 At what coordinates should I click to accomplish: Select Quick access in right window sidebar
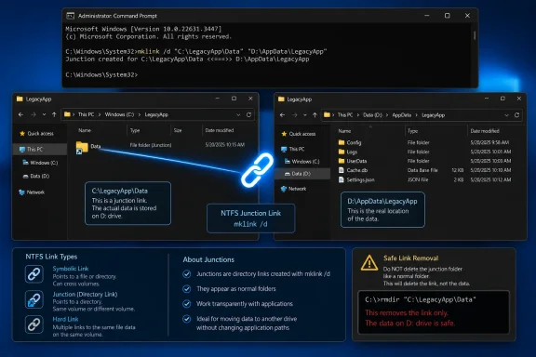click(299, 134)
